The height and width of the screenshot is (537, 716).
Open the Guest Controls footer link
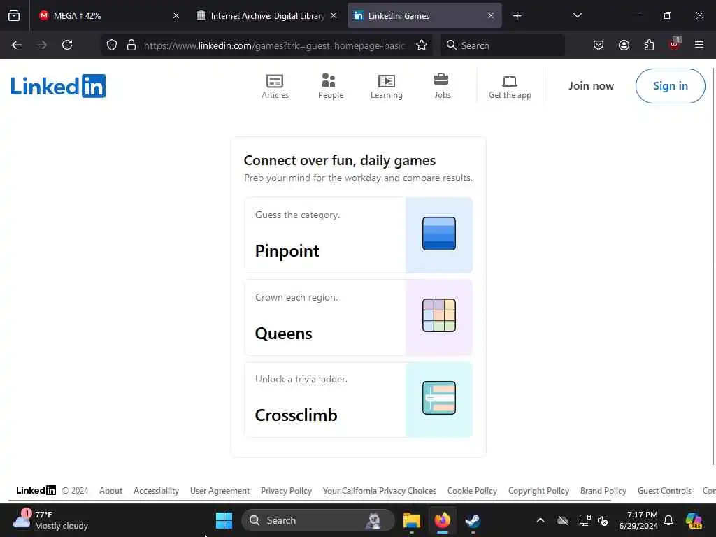(664, 491)
